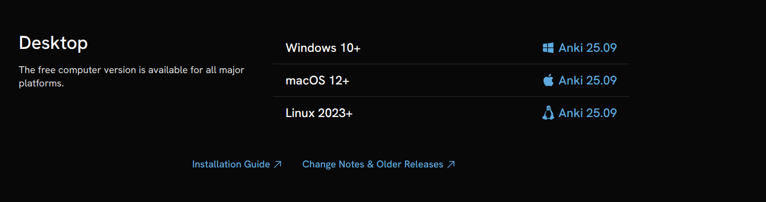Open the Installation Guide link
The width and height of the screenshot is (766, 202).
(x=231, y=164)
